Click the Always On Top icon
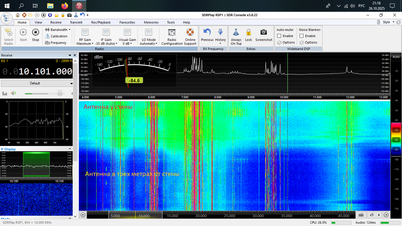This screenshot has height=226, width=402. 236,32
